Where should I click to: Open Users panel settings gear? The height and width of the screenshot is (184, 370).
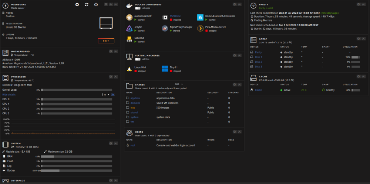pos(235,132)
